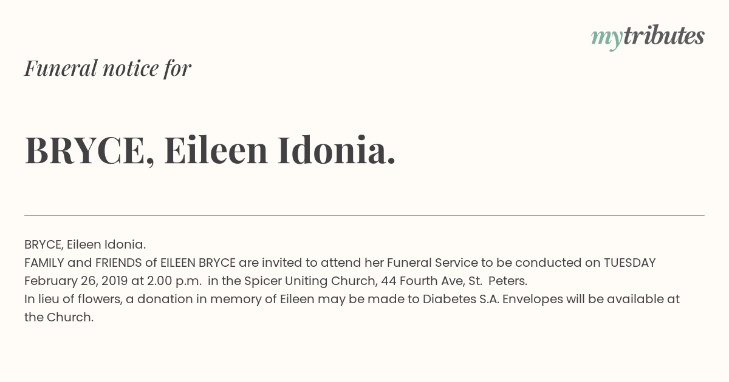Click the word 'TUESDAY' in the notice
729x382 pixels.
point(629,263)
